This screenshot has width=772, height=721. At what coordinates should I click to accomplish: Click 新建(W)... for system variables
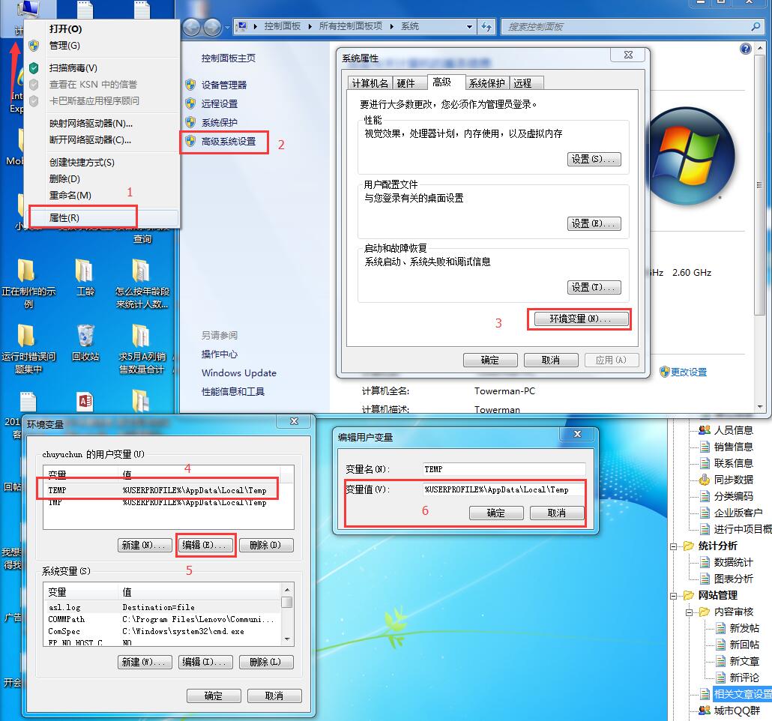(x=145, y=662)
